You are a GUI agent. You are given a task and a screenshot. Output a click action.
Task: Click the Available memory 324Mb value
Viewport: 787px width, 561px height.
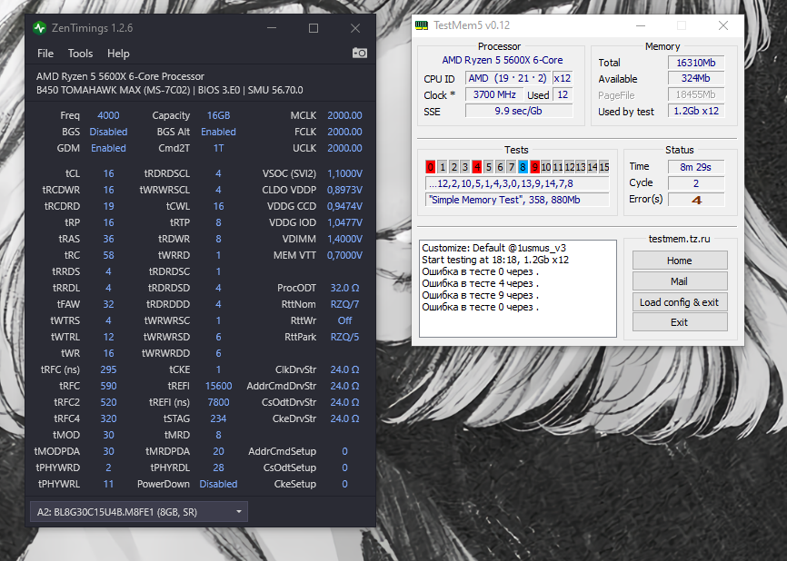click(x=696, y=78)
